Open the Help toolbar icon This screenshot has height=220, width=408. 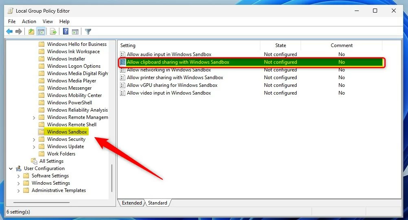coord(66,32)
